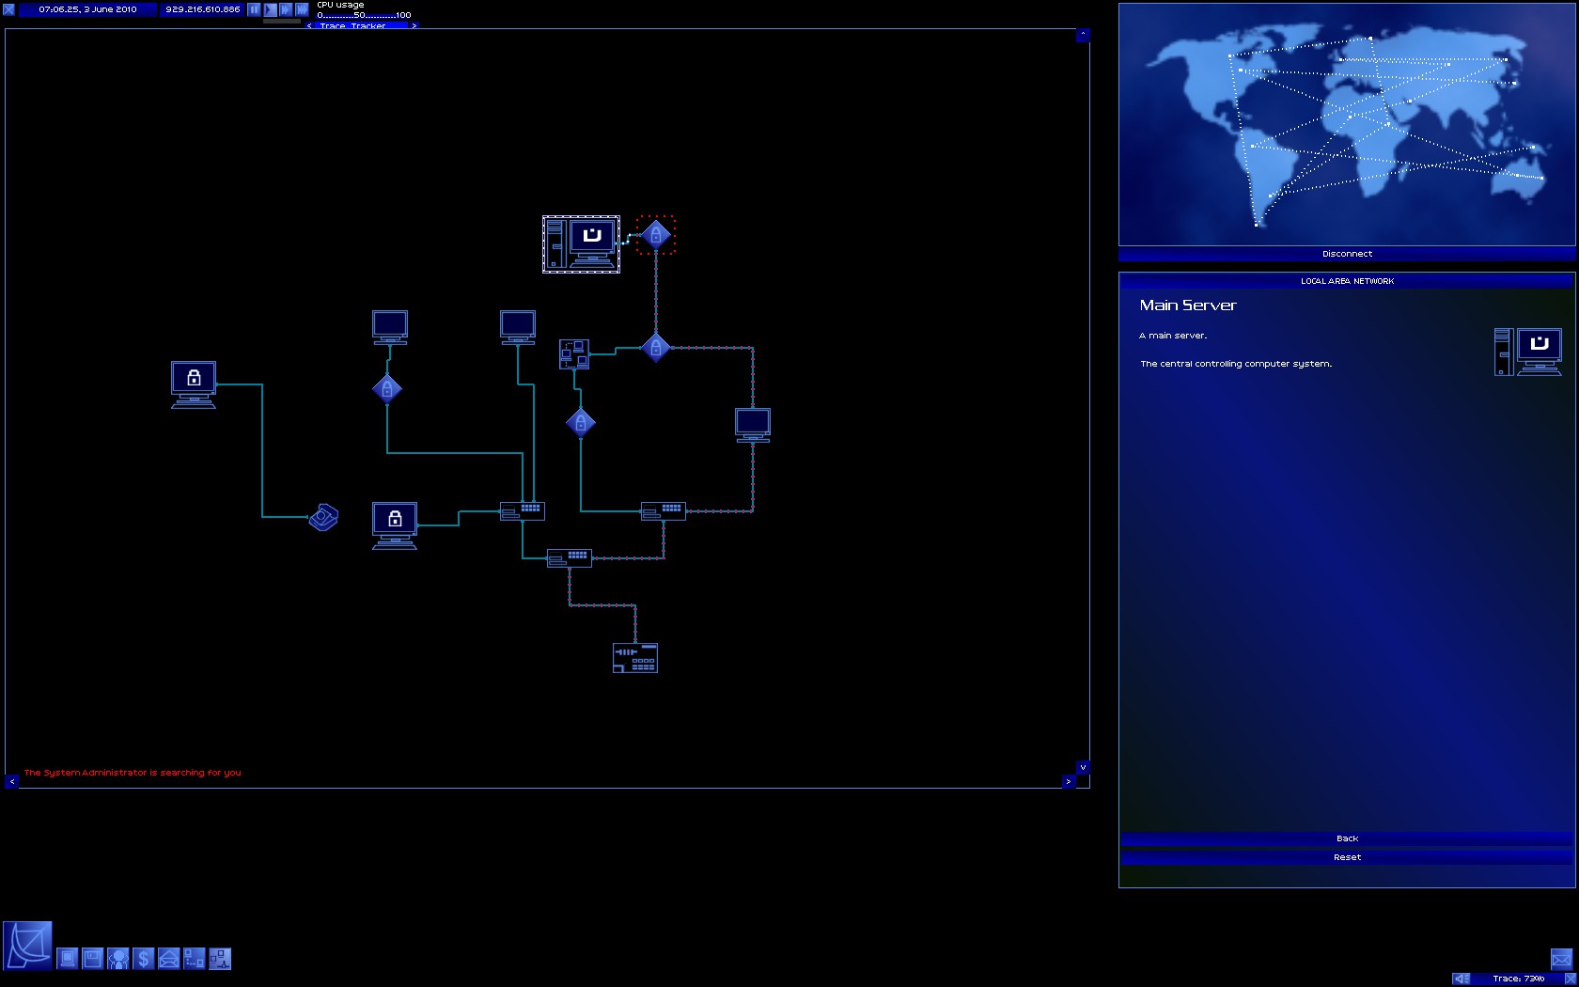Image resolution: width=1579 pixels, height=987 pixels.
Task: Click the LOCAL AREA NETWORK panel title
Action: (x=1347, y=281)
